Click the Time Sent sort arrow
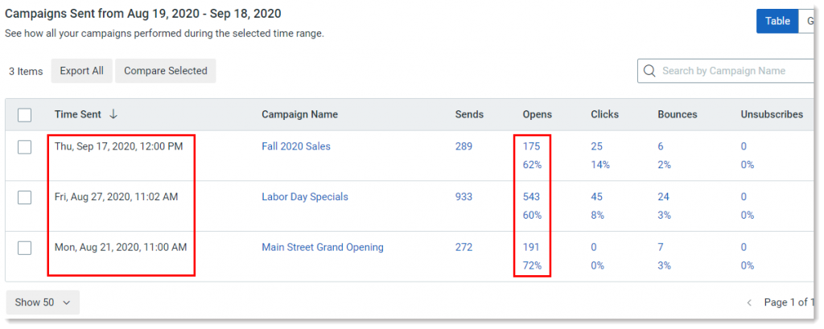This screenshot has height=329, width=824. tap(113, 114)
